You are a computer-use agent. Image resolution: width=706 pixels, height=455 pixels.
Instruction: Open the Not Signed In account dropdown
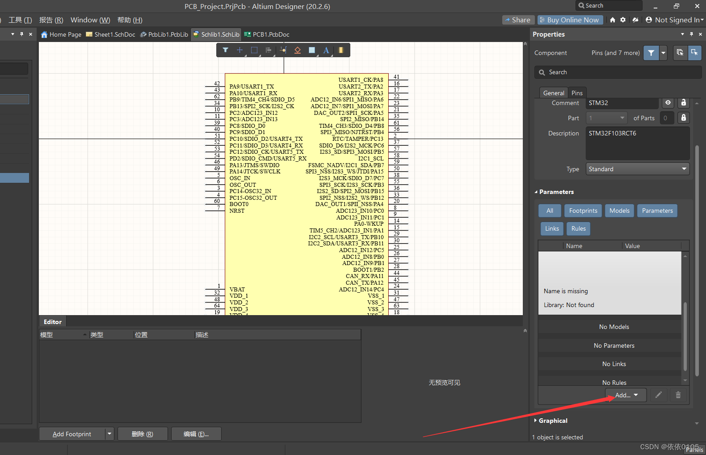[x=675, y=20]
